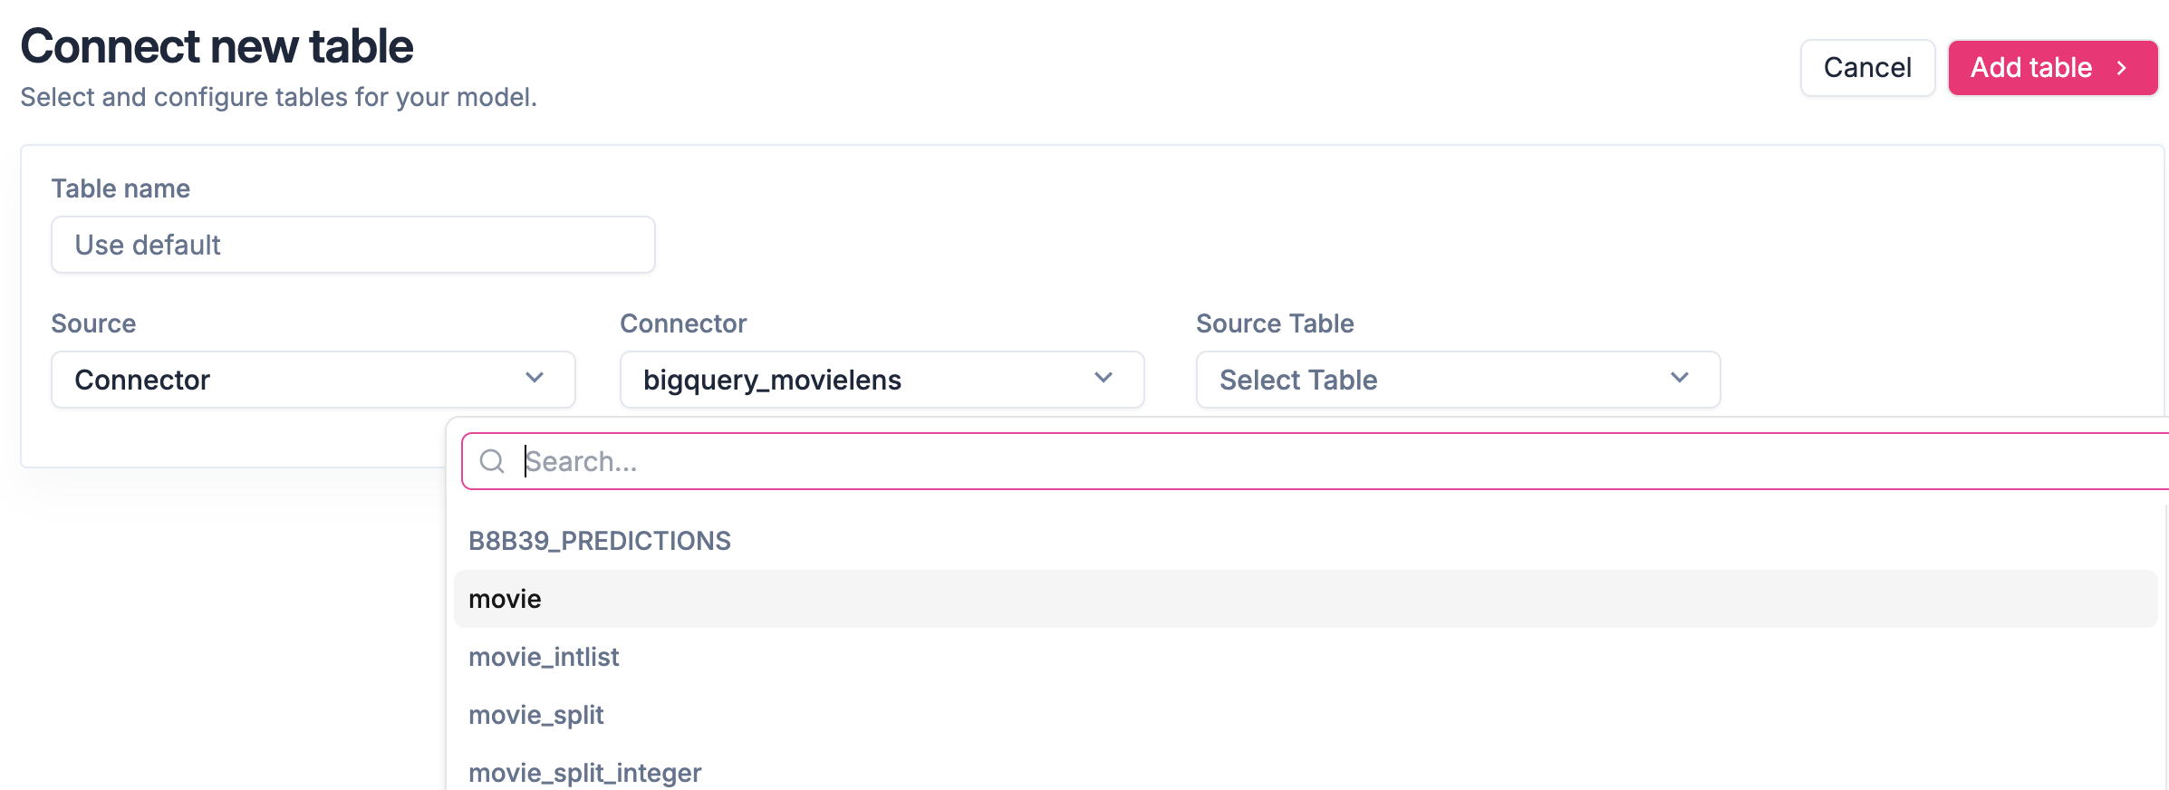Viewport: 2169px width, 790px height.
Task: Click the table Search field
Action: click(x=1316, y=461)
